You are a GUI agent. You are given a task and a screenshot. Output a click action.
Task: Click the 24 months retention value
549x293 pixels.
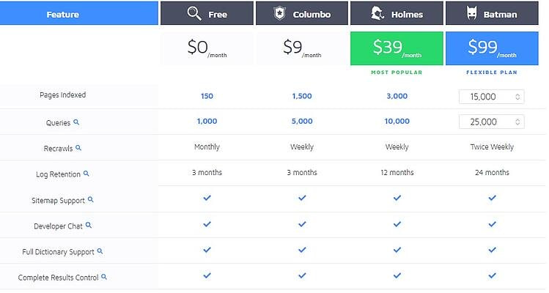point(492,172)
